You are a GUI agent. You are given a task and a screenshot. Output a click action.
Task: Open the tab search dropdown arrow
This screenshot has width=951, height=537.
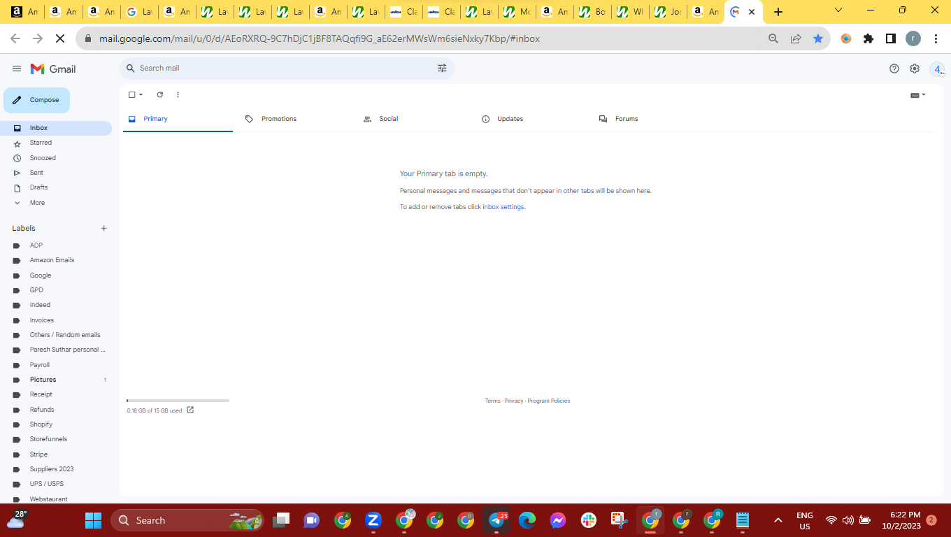click(838, 10)
